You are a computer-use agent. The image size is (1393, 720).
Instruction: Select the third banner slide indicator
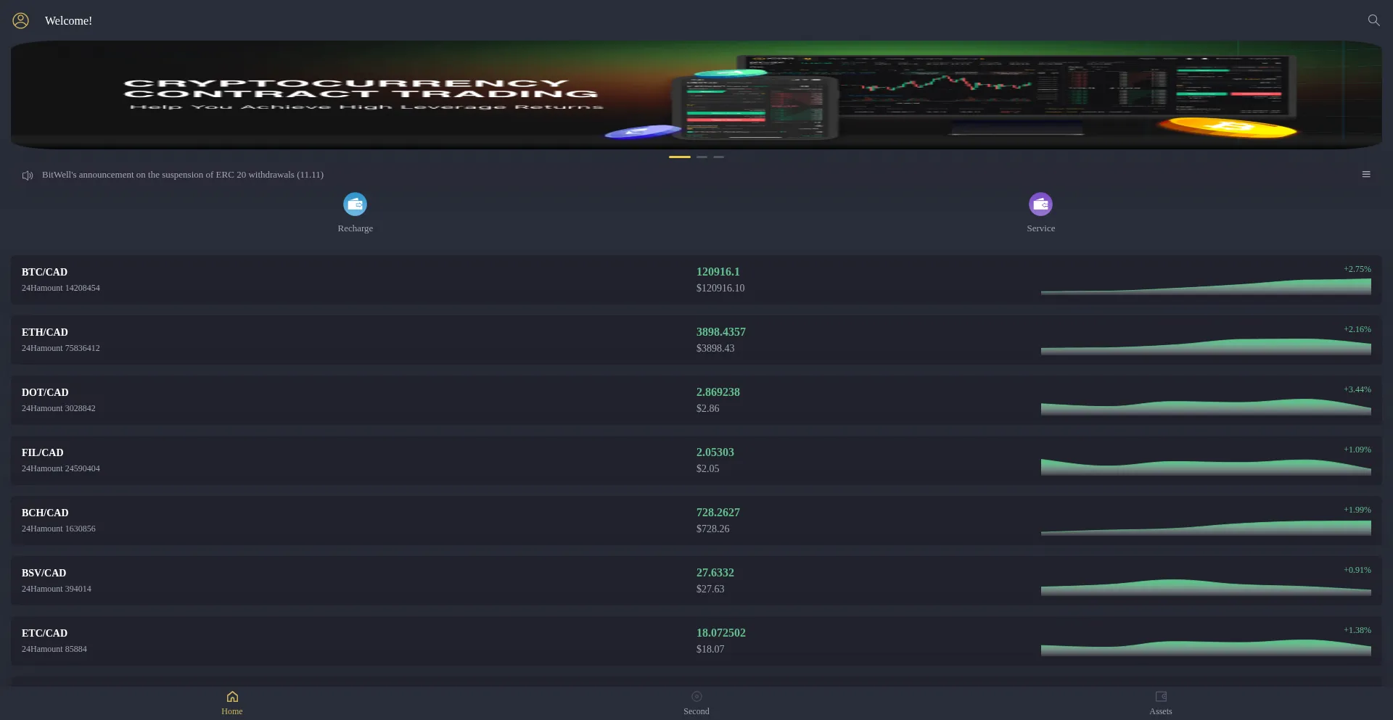coord(718,157)
